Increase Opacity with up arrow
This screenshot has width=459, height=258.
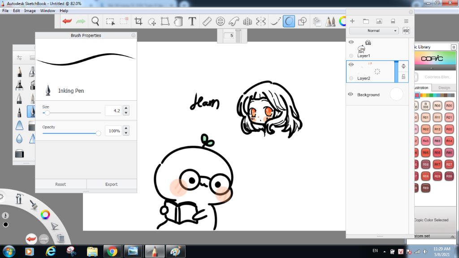[x=126, y=128]
